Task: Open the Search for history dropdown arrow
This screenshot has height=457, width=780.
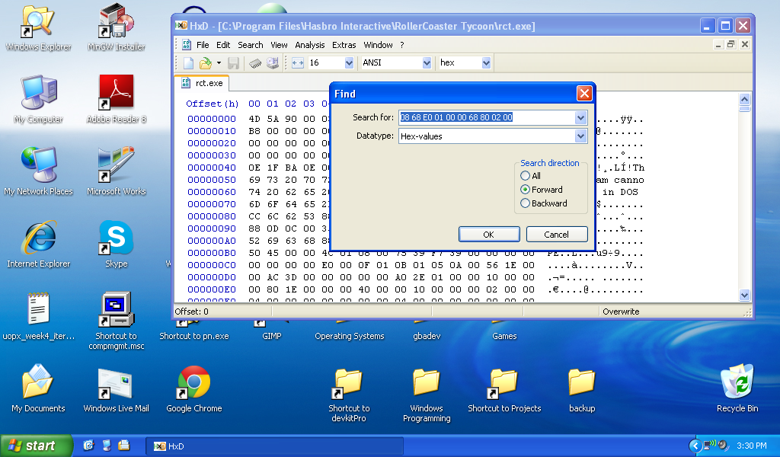Action: (x=580, y=117)
